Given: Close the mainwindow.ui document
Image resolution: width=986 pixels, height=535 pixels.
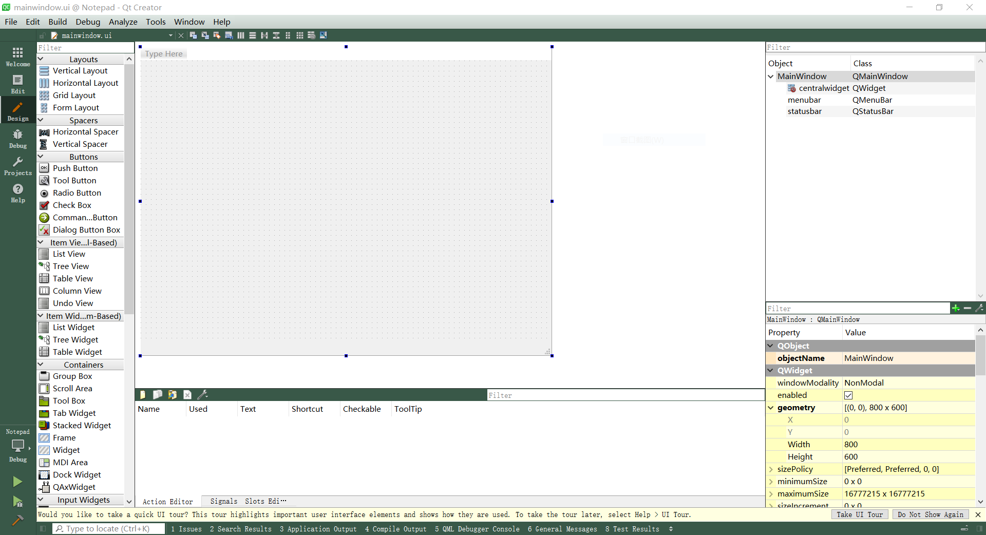Looking at the screenshot, I should point(181,35).
